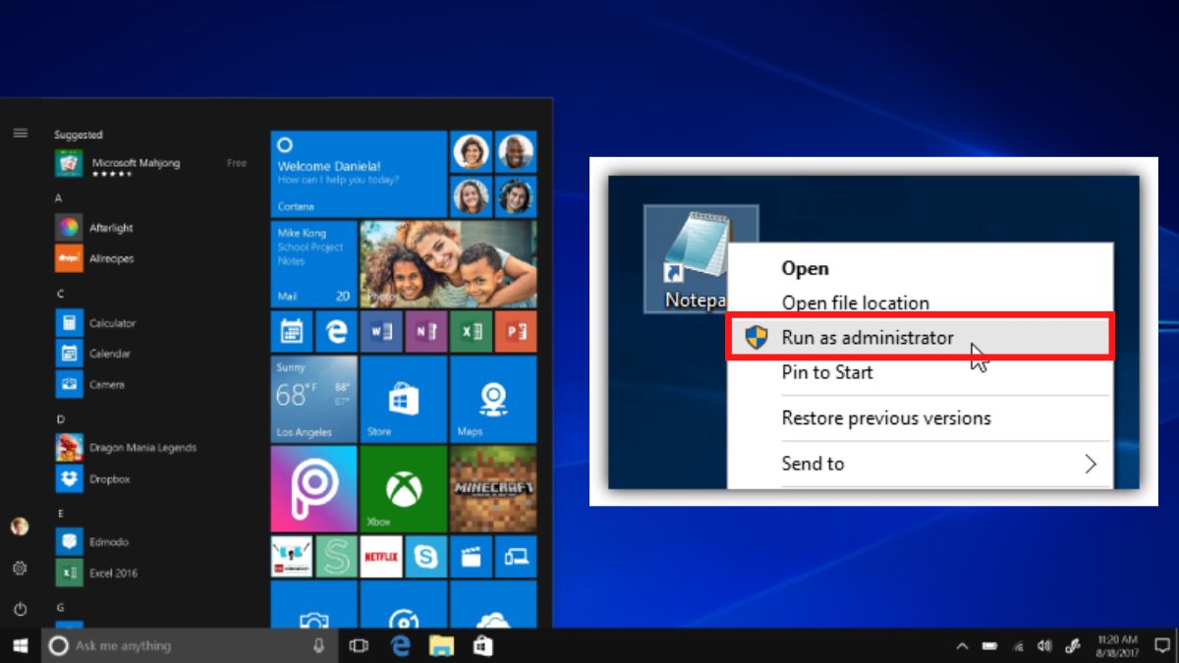Screen dimensions: 1179x663
Task: Choose Open in the Notepad context menu
Action: [805, 268]
